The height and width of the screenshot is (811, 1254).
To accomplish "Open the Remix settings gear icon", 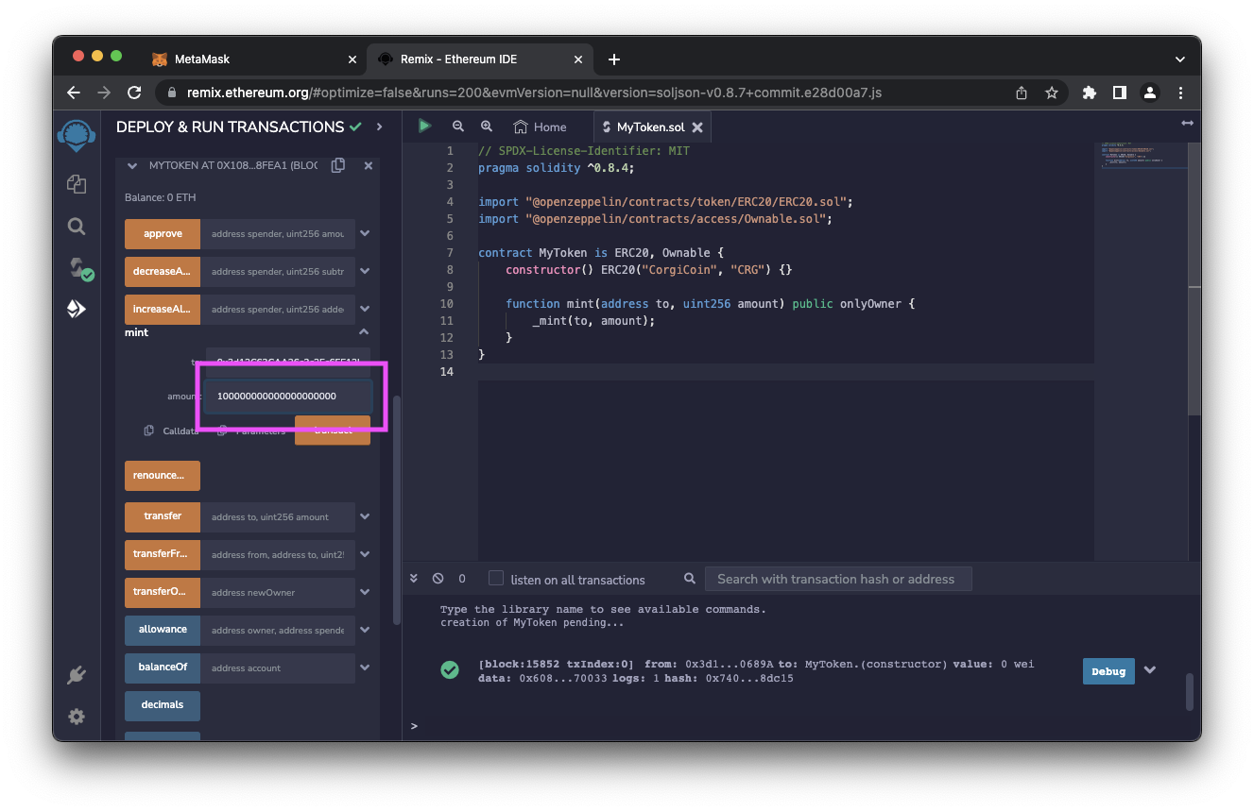I will tap(77, 717).
